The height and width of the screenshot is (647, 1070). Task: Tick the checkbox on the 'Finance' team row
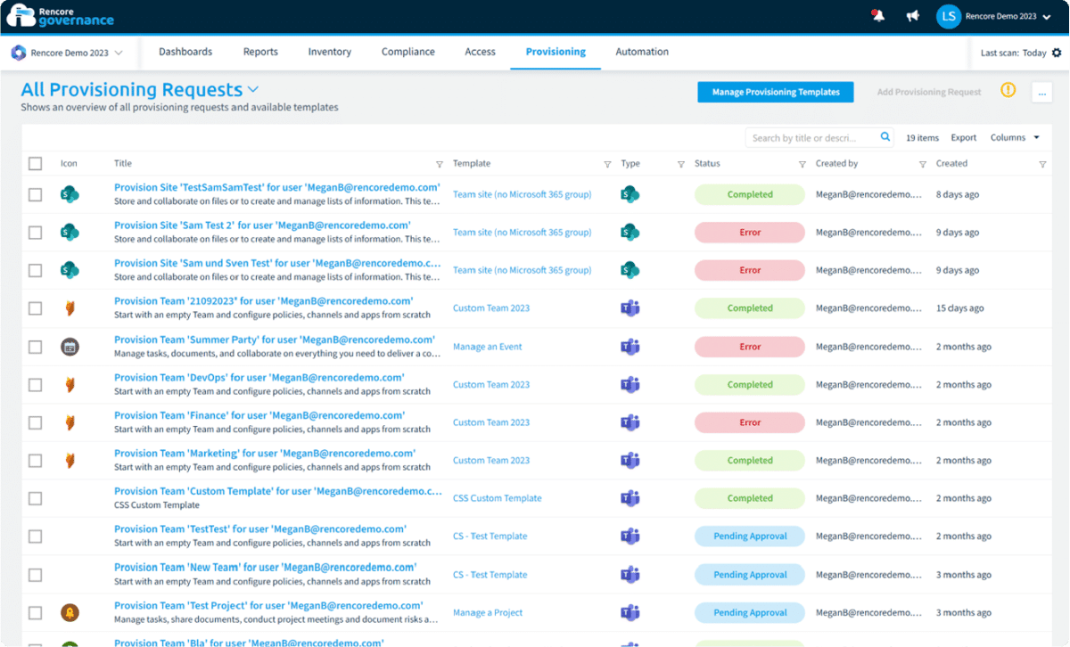(35, 422)
